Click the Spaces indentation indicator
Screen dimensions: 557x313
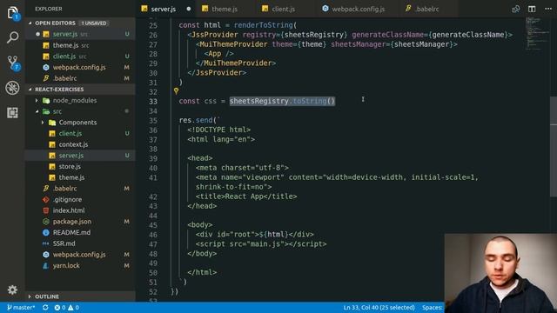click(432, 307)
